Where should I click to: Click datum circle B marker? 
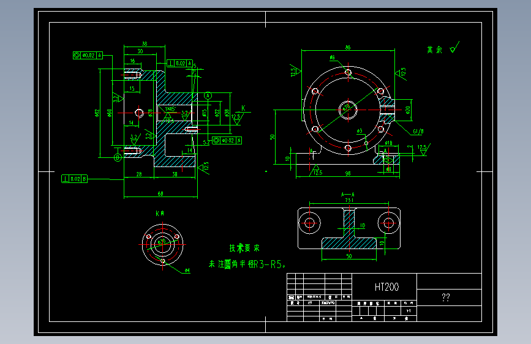(x=118, y=157)
